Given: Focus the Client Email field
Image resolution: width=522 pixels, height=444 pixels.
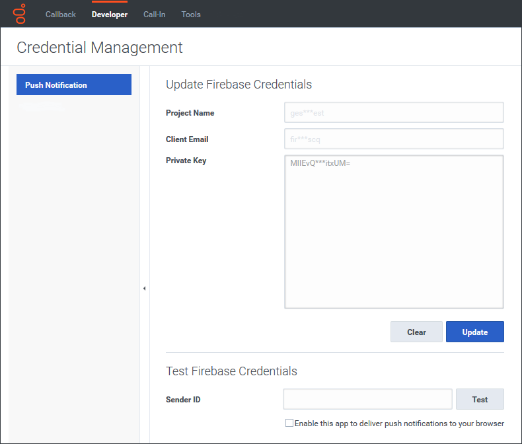Looking at the screenshot, I should click(394, 139).
